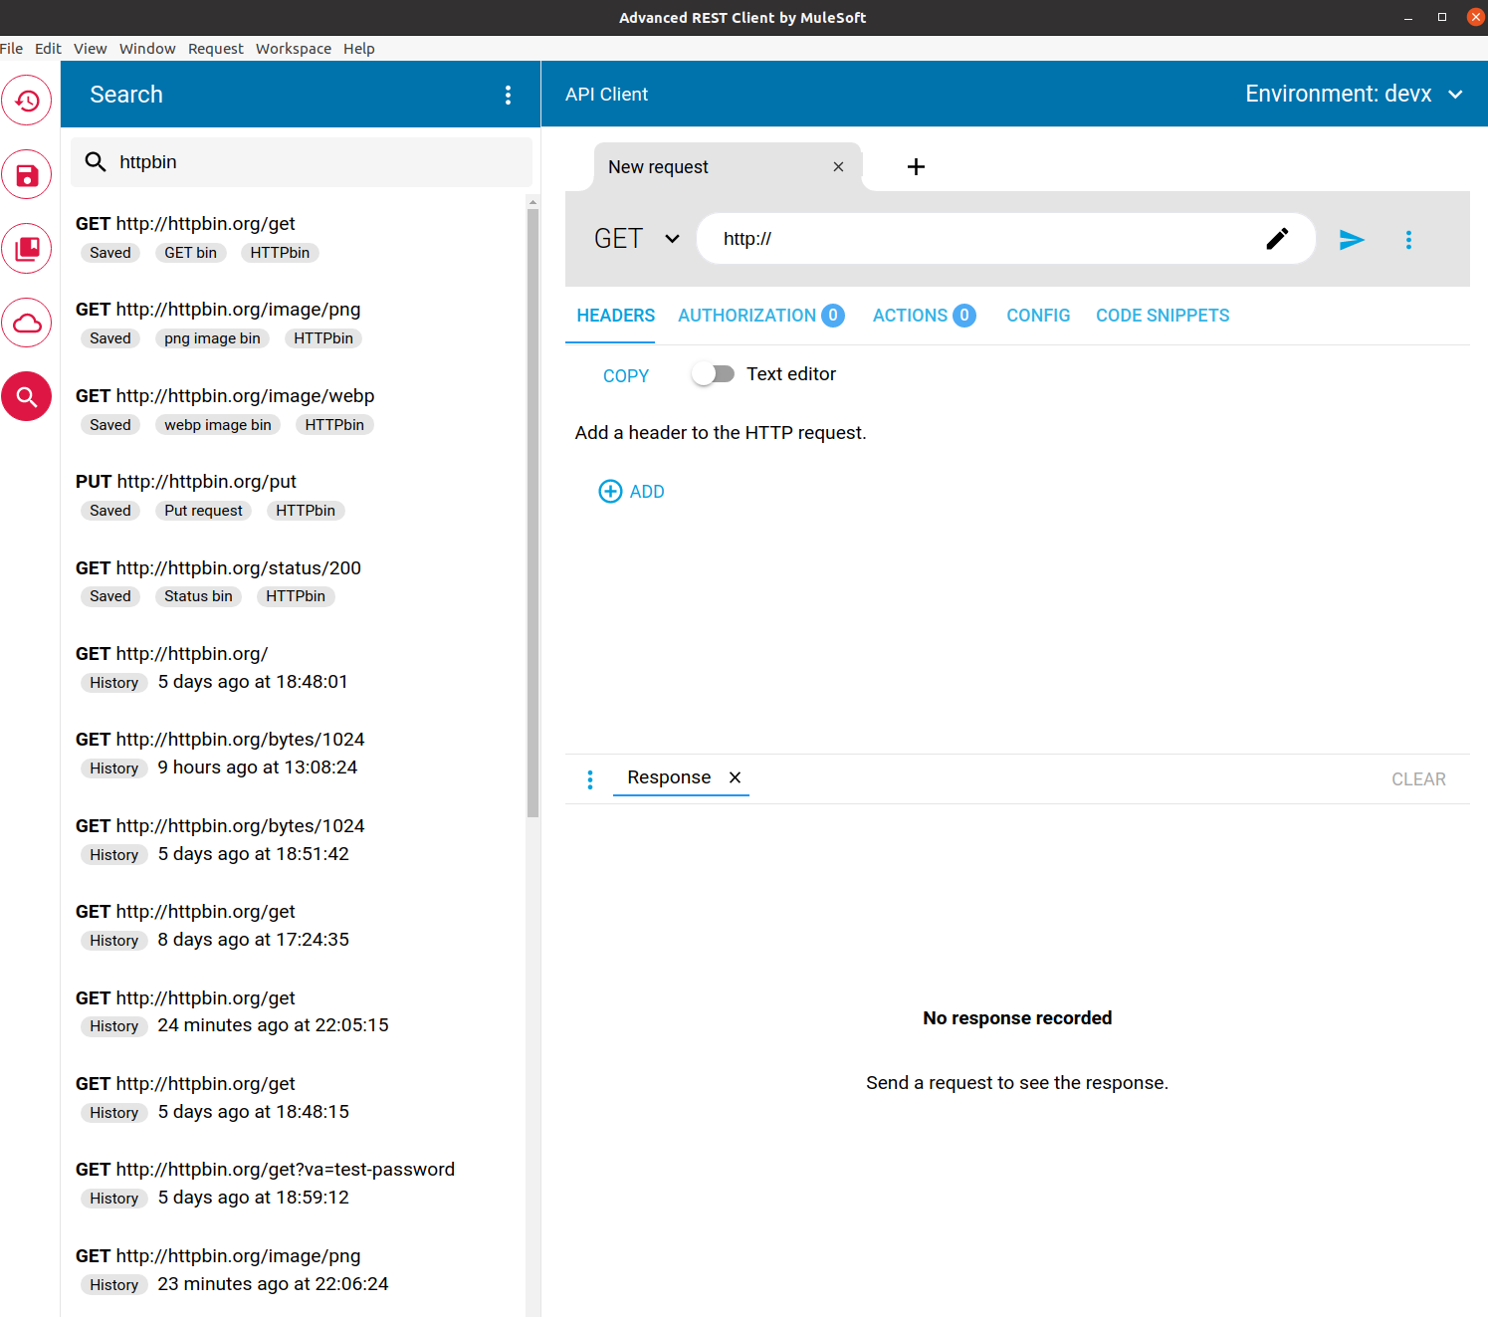Switch to the CONFIG tab
The height and width of the screenshot is (1317, 1488).
(x=1038, y=316)
